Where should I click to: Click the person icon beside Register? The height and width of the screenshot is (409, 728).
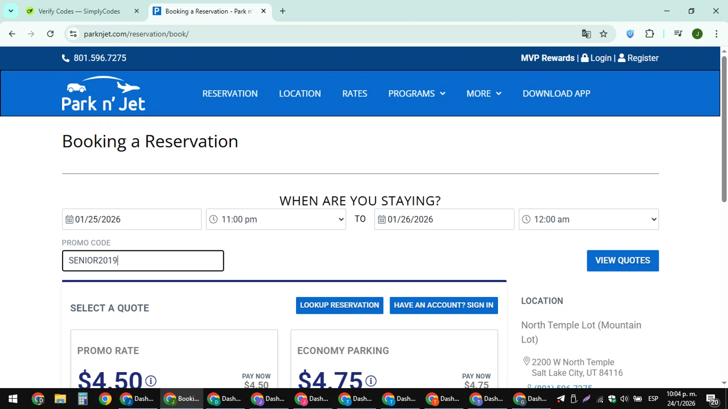pos(622,58)
